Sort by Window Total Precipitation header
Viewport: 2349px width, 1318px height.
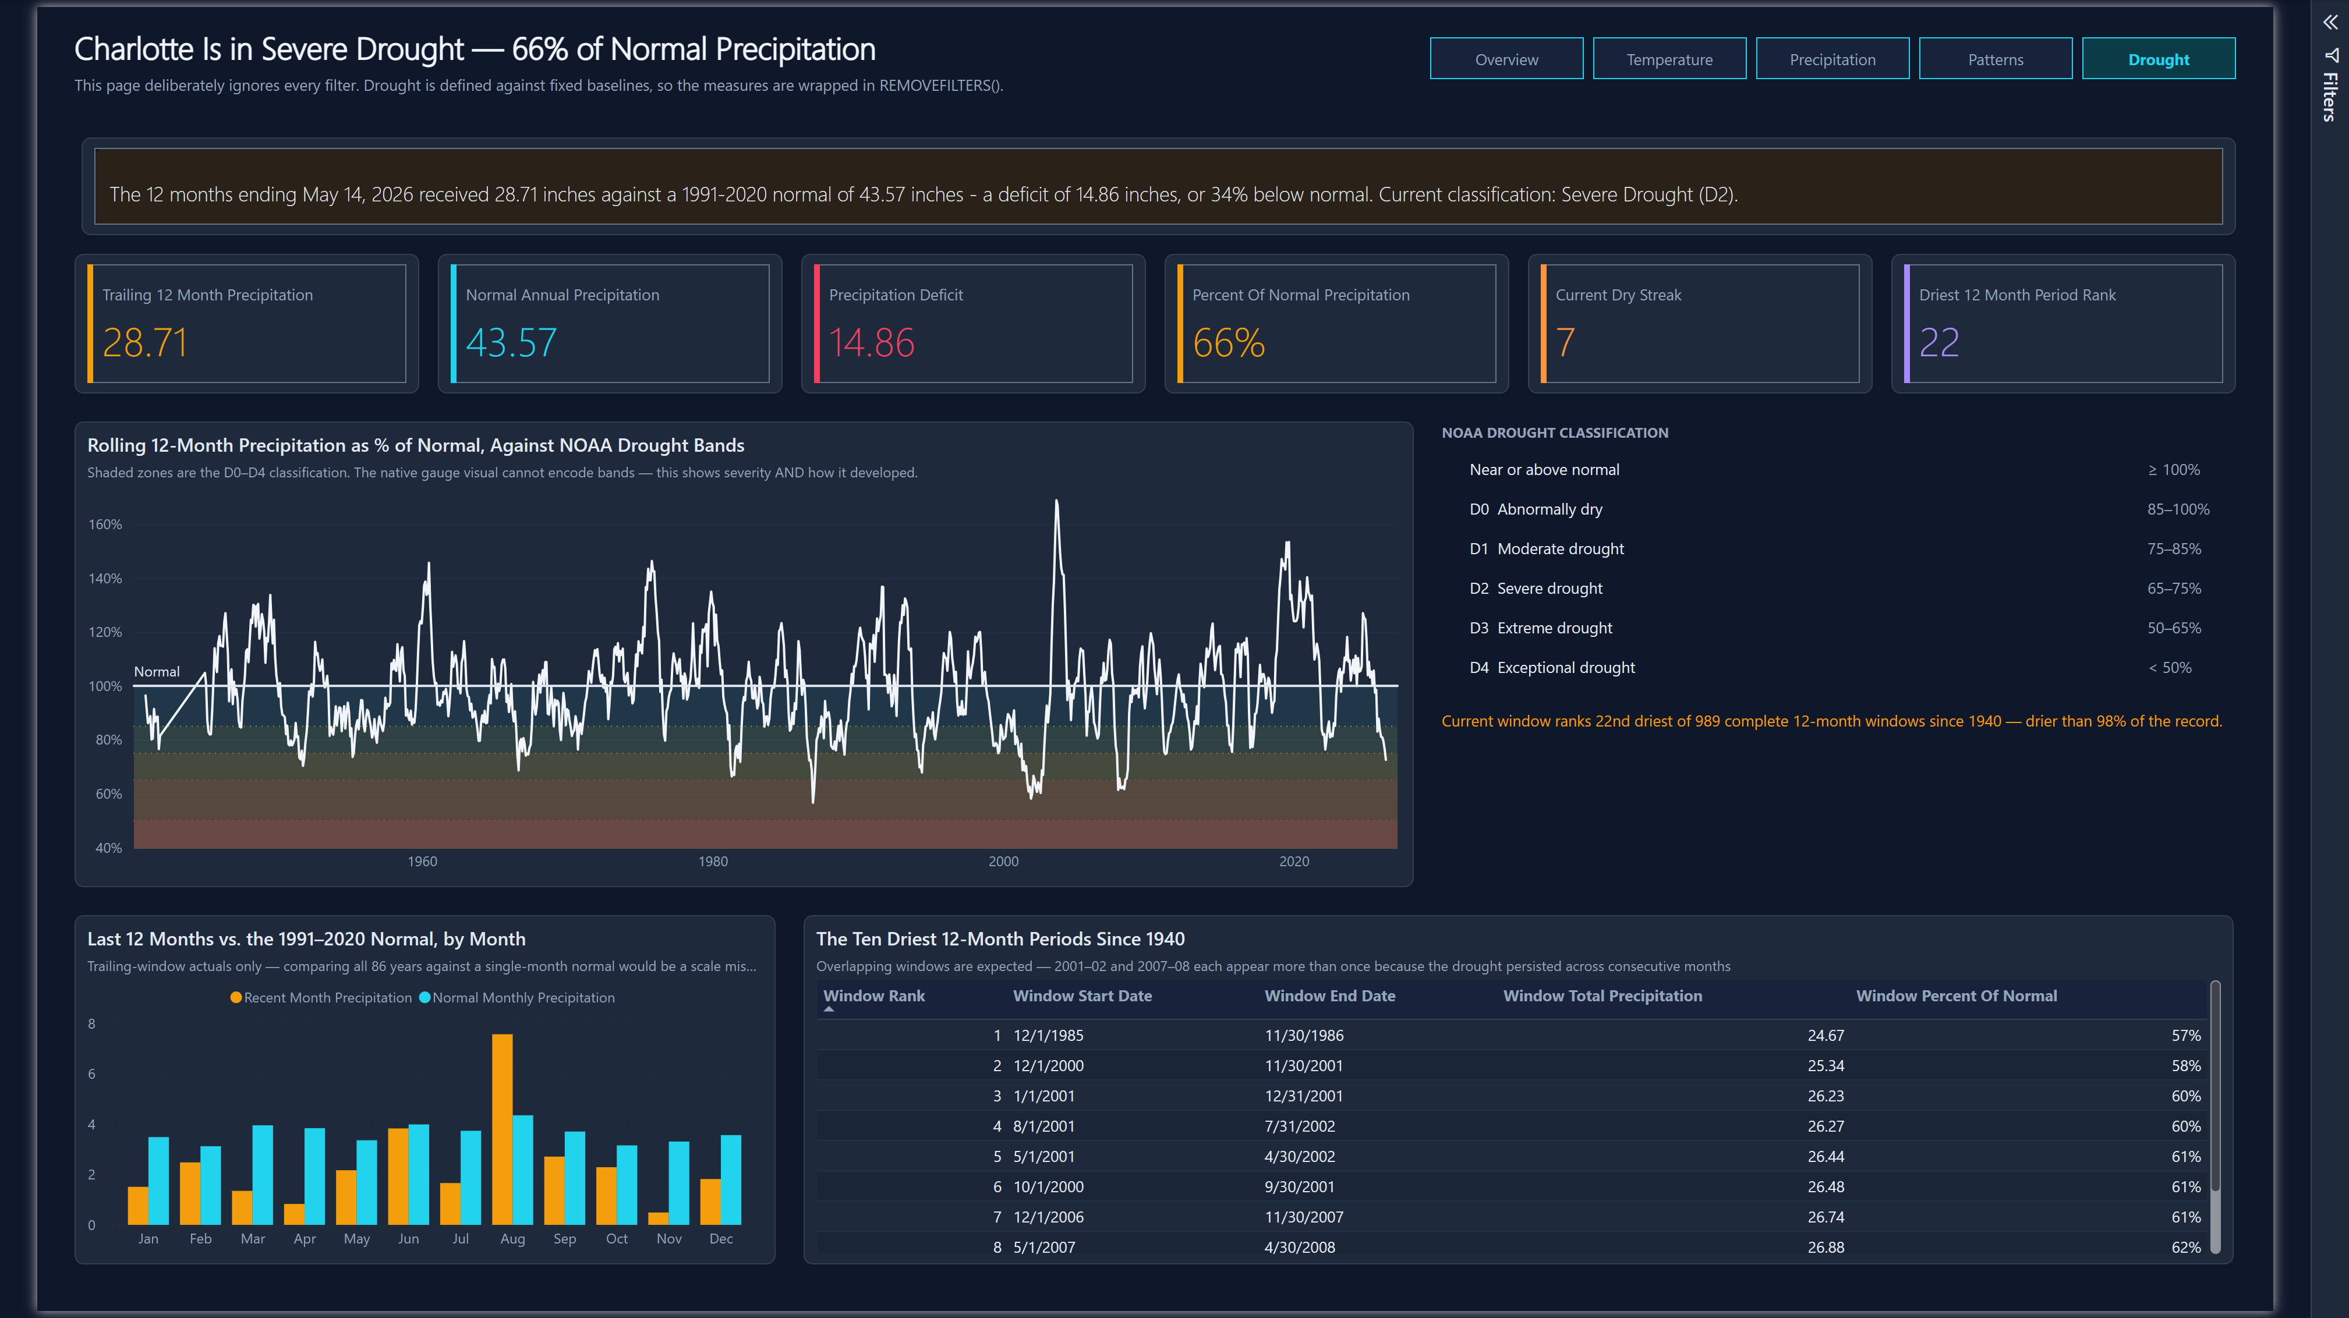point(1602,995)
